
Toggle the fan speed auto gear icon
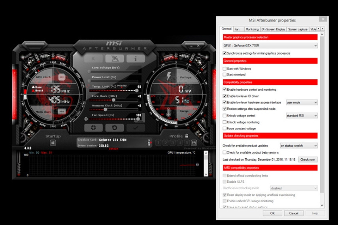[x=86, y=119]
